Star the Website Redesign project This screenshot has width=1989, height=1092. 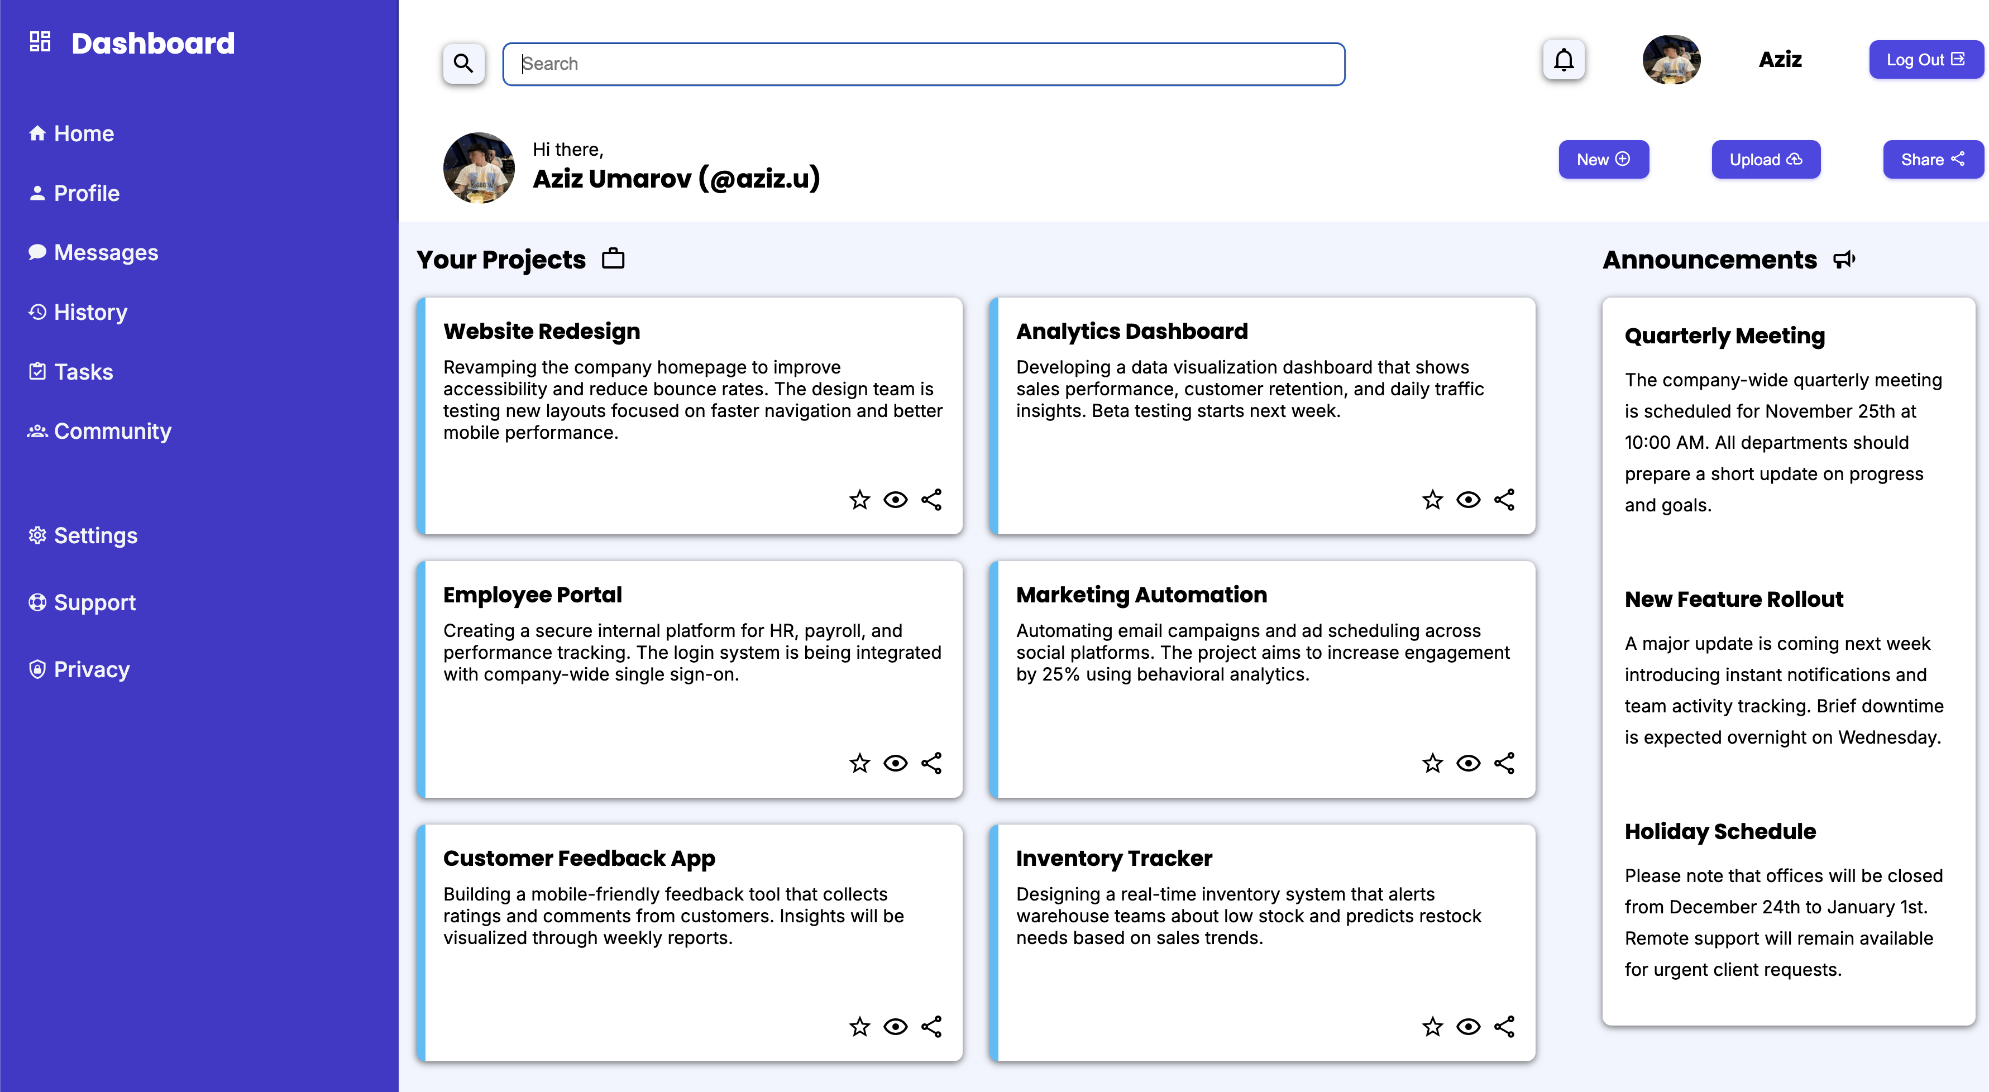[859, 500]
